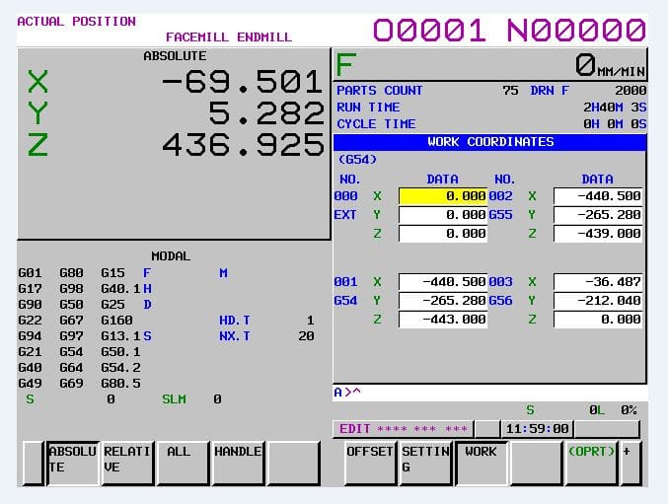The width and height of the screenshot is (668, 504).
Task: Click the G40.1 modal code
Action: (x=120, y=289)
